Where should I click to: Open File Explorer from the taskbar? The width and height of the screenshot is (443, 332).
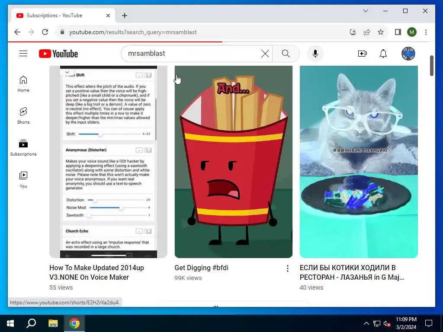coord(53,323)
